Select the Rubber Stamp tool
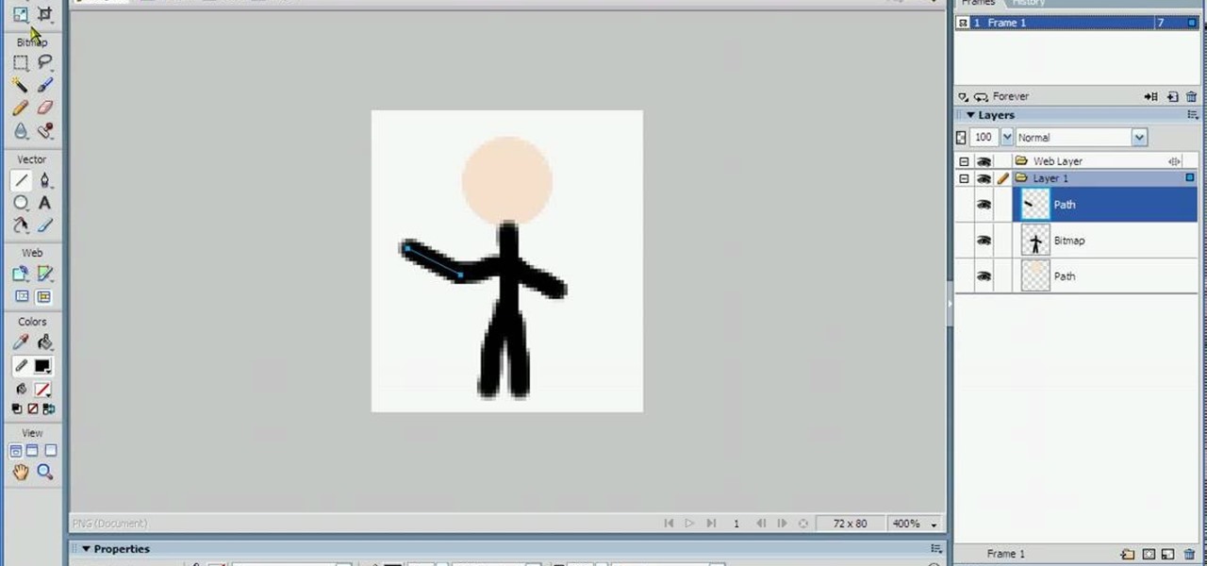Image resolution: width=1207 pixels, height=566 pixels. click(44, 131)
